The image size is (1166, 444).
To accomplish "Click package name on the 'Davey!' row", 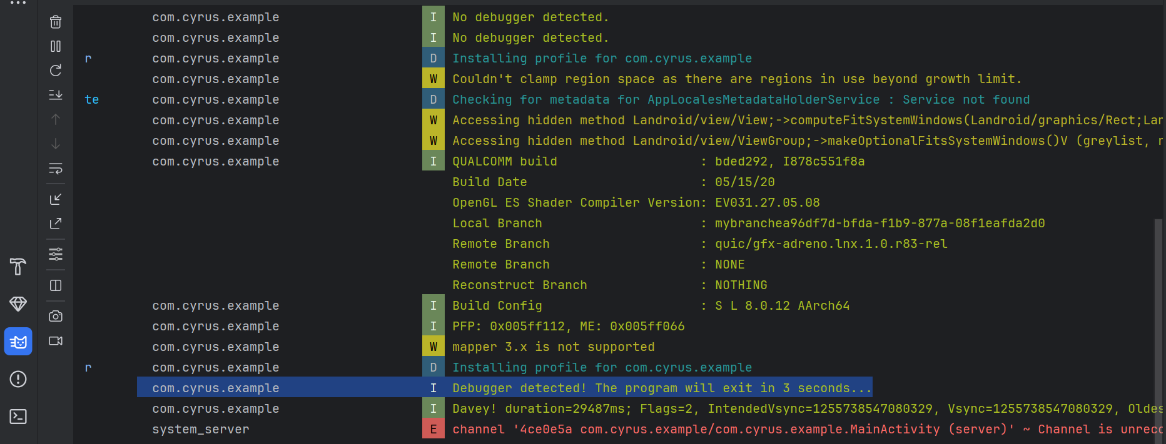I will (215, 408).
